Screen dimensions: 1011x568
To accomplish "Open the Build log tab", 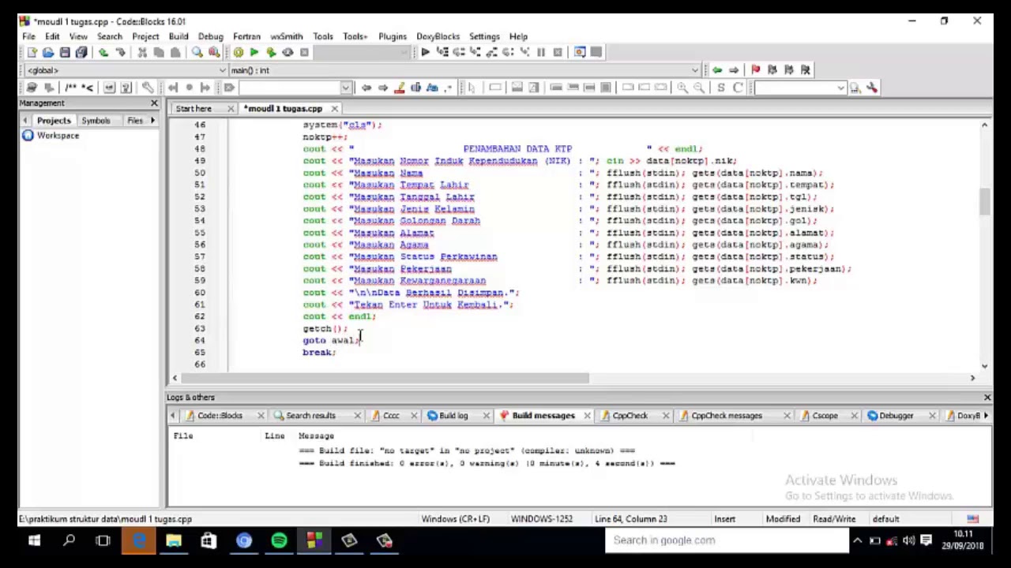I will (x=453, y=416).
